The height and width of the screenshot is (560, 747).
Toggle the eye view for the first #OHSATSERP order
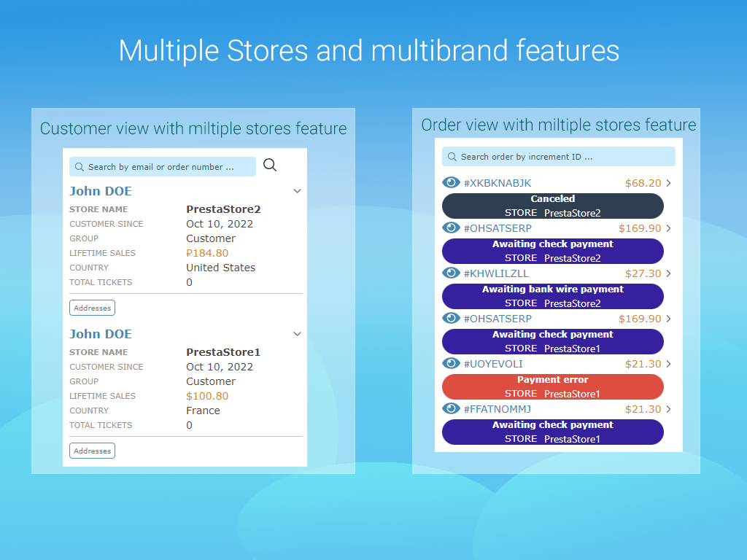(x=450, y=227)
